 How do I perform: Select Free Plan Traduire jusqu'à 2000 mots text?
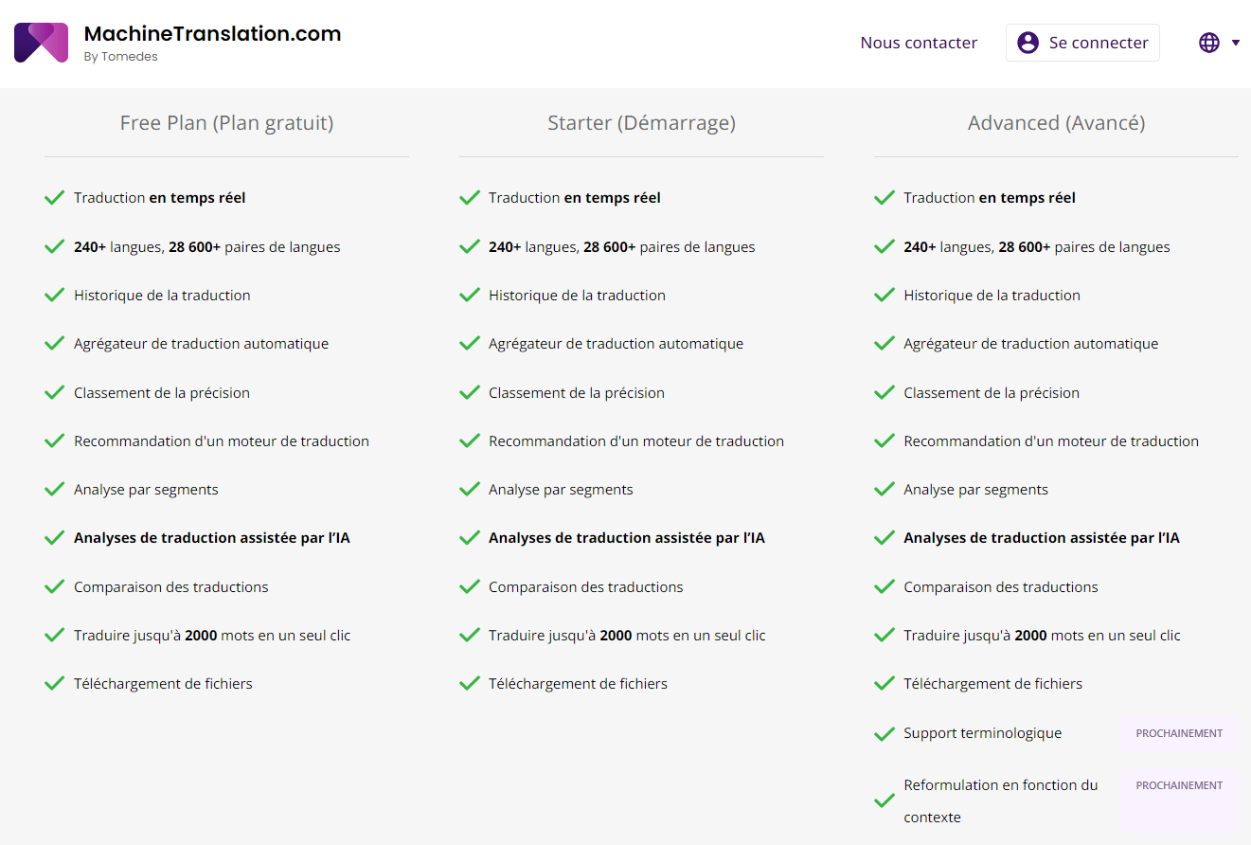click(212, 636)
